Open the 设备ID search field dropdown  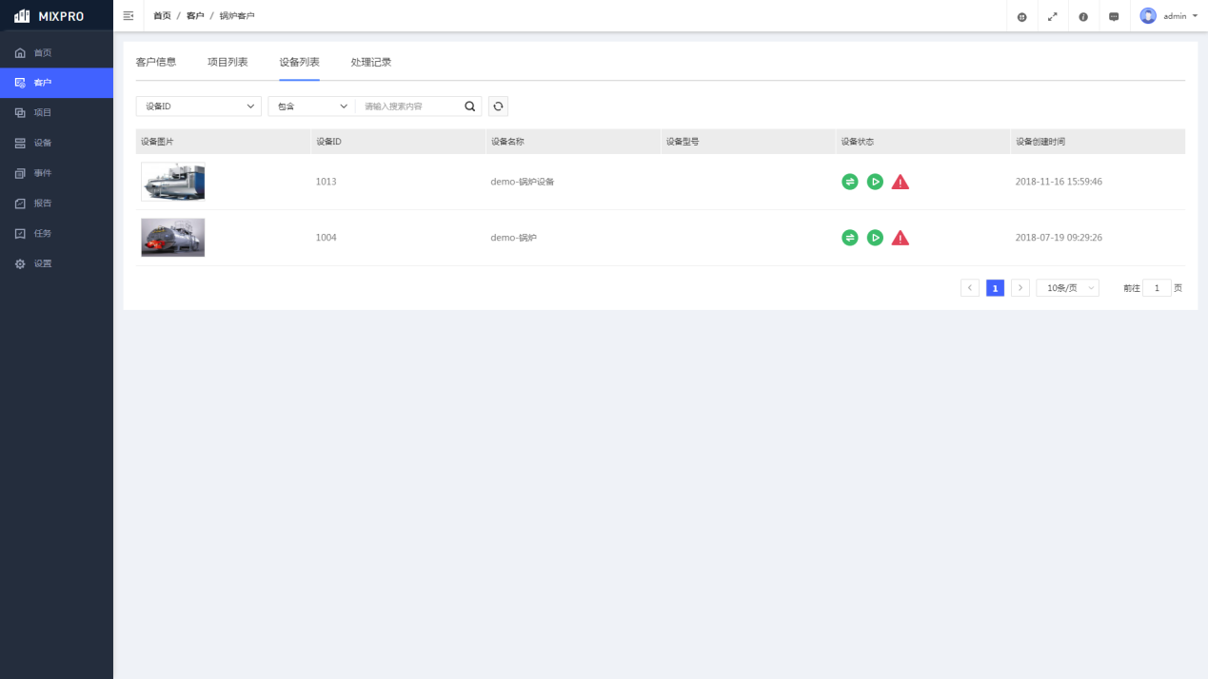[x=198, y=107]
